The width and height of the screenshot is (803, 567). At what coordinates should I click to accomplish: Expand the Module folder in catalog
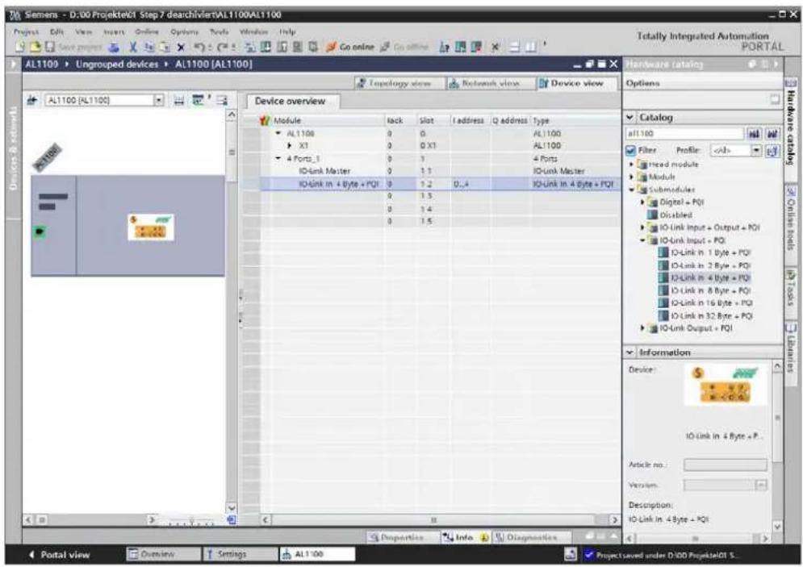click(x=631, y=177)
